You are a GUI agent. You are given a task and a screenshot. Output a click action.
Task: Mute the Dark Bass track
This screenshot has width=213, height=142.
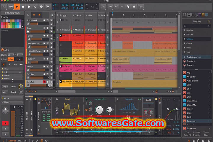coord(51,74)
